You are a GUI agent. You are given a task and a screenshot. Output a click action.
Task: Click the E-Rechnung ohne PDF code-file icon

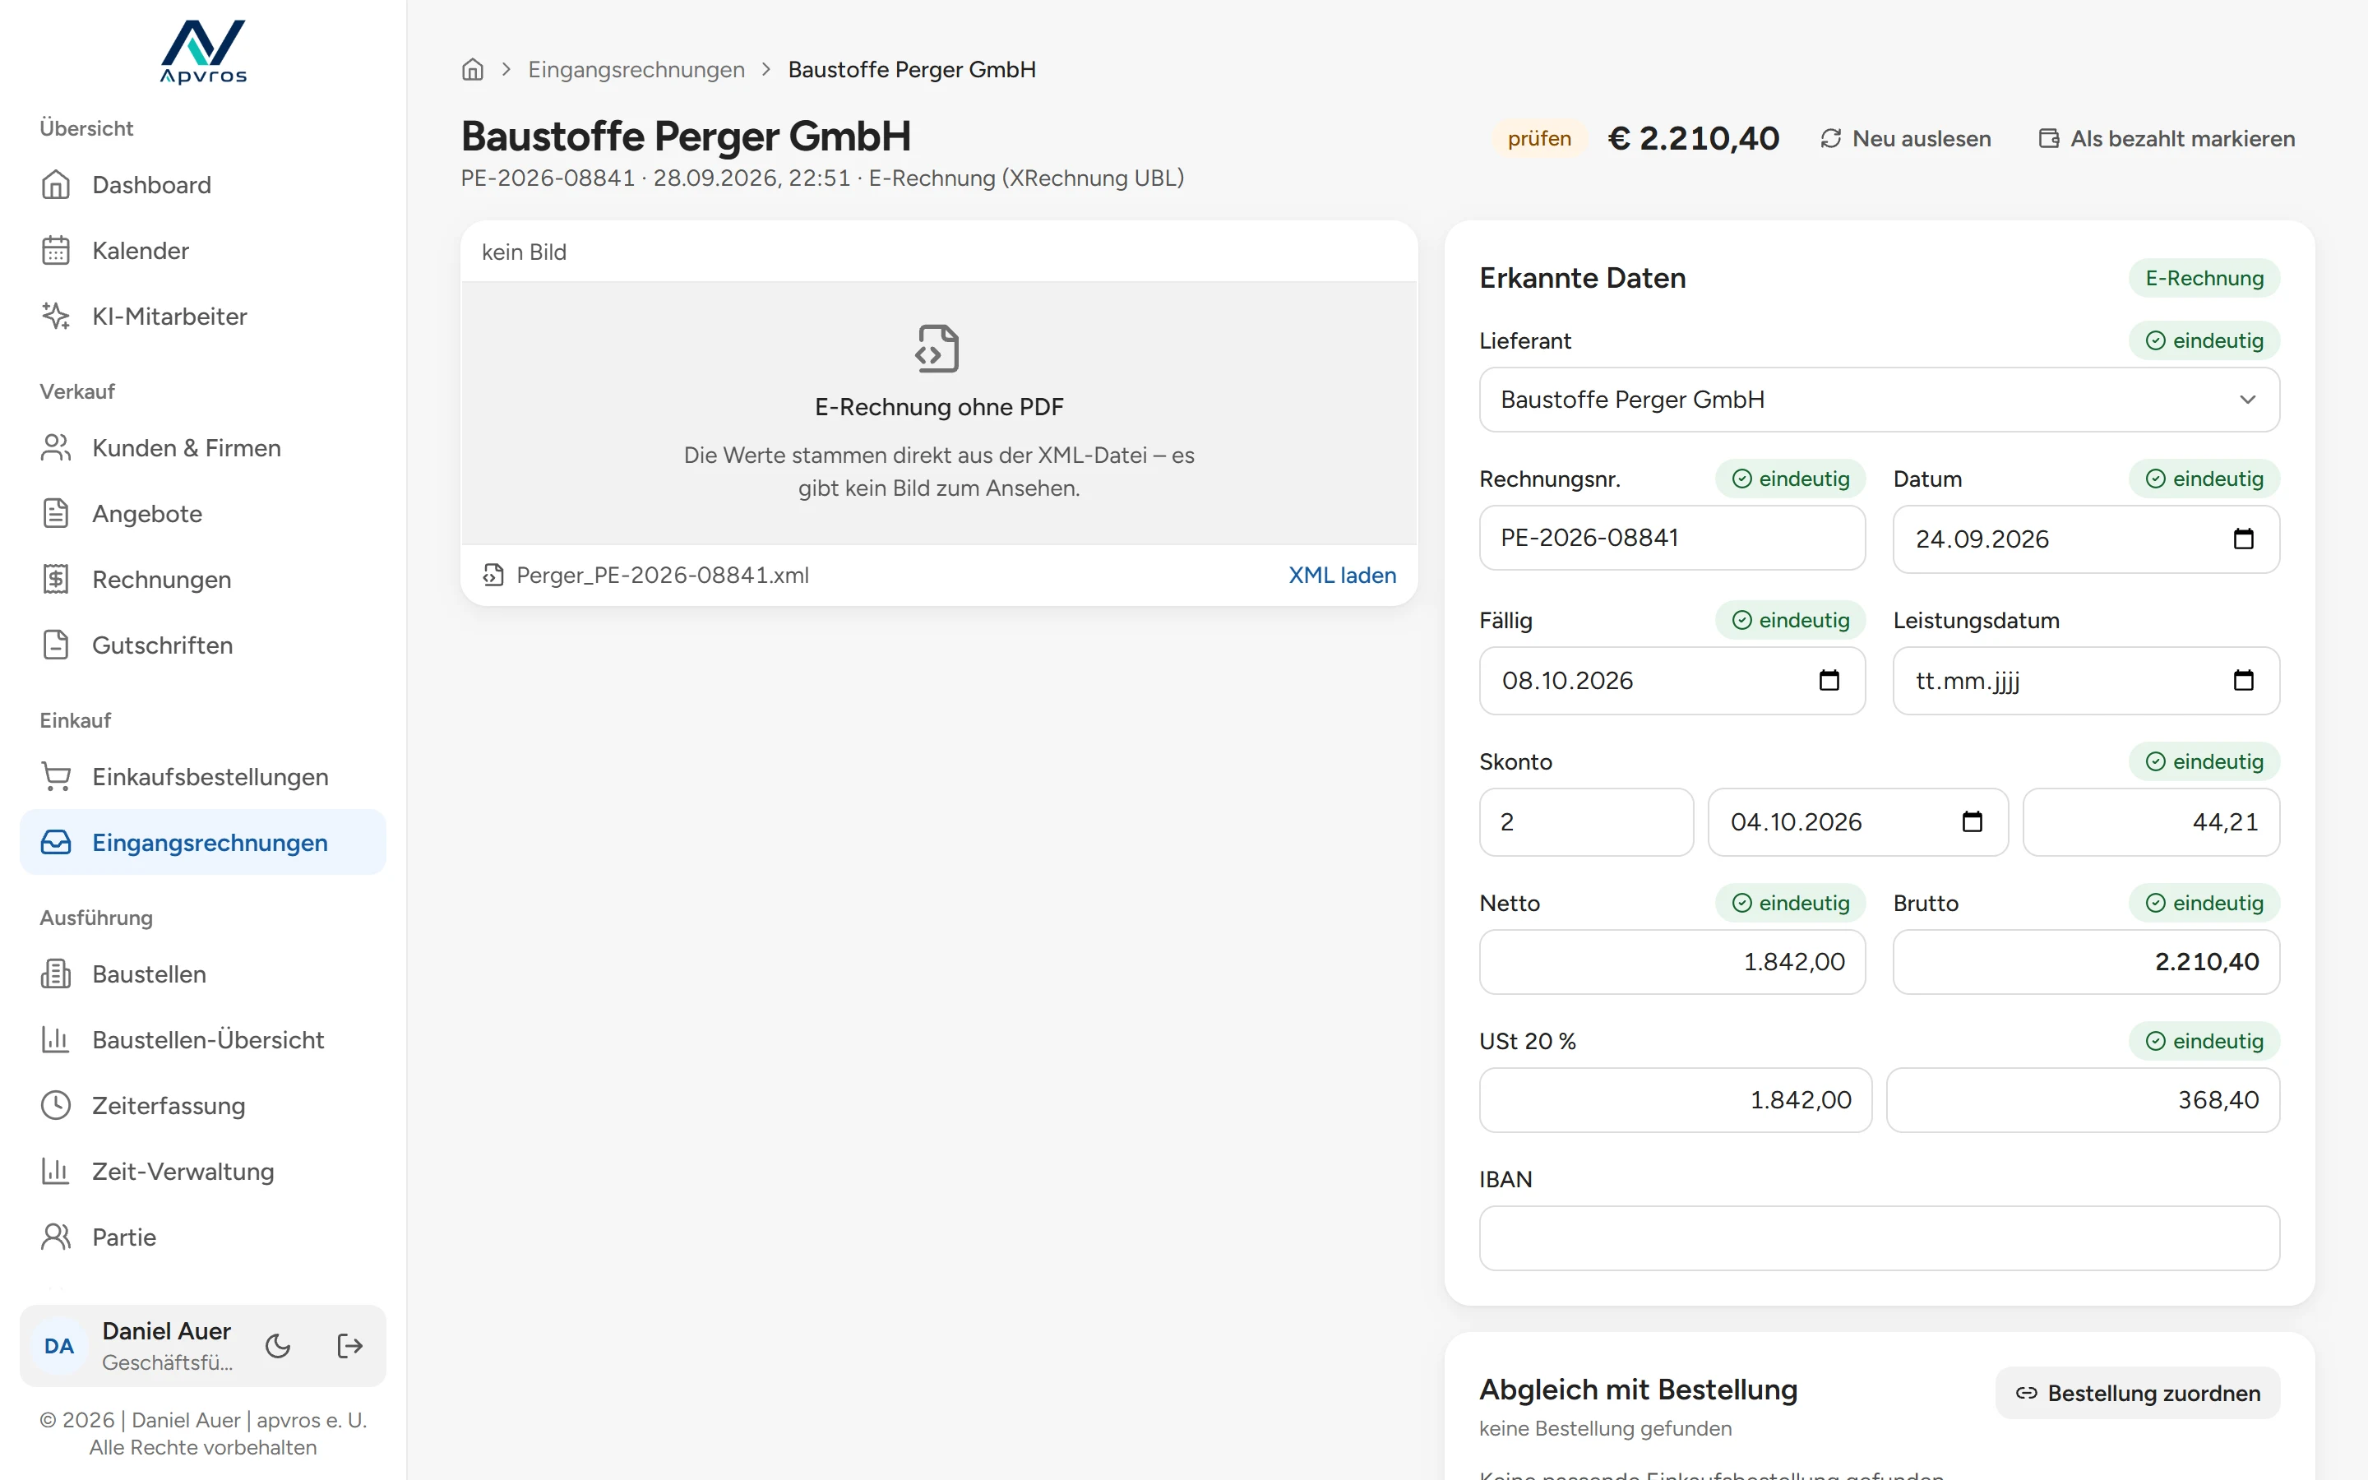point(937,349)
